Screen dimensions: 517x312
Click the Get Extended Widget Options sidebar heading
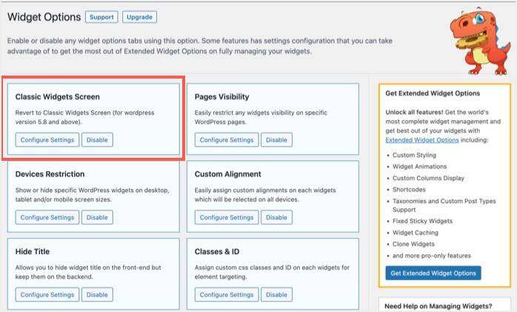tap(433, 93)
